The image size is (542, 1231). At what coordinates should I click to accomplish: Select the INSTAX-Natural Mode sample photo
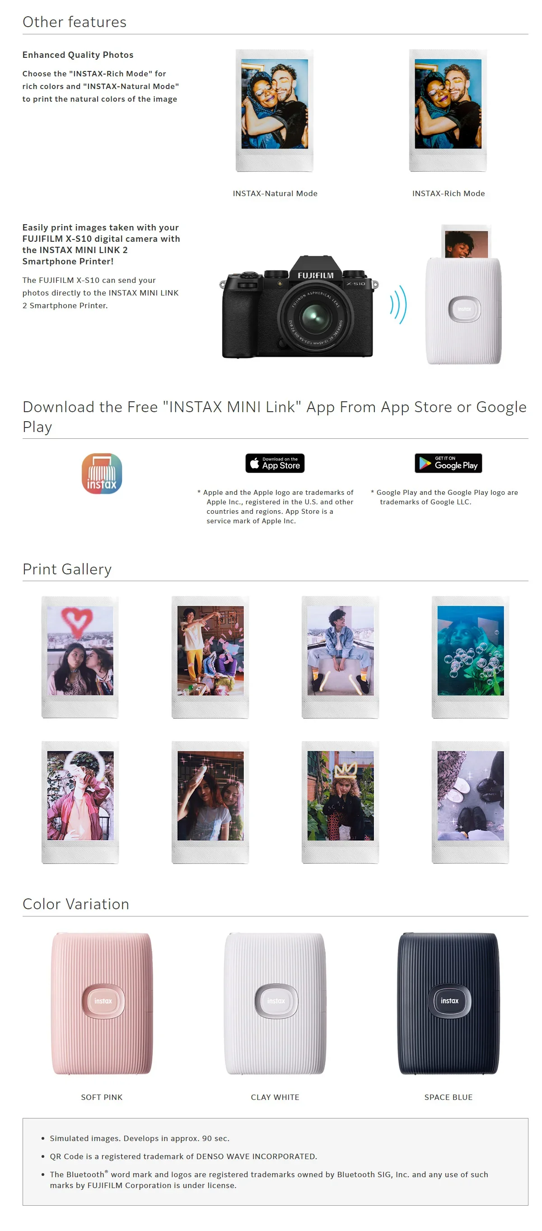pos(275,110)
